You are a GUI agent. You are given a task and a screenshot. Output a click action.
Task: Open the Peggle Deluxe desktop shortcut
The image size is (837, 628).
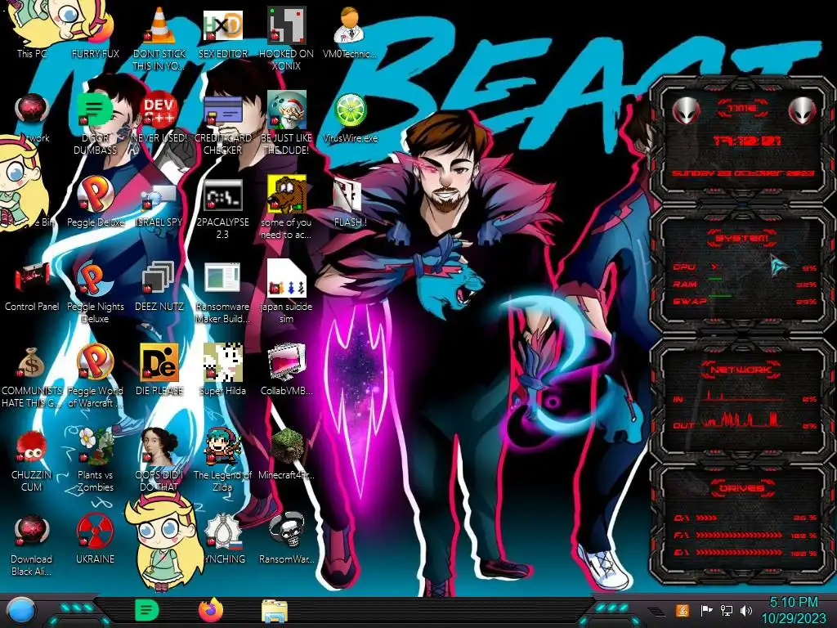(x=95, y=202)
